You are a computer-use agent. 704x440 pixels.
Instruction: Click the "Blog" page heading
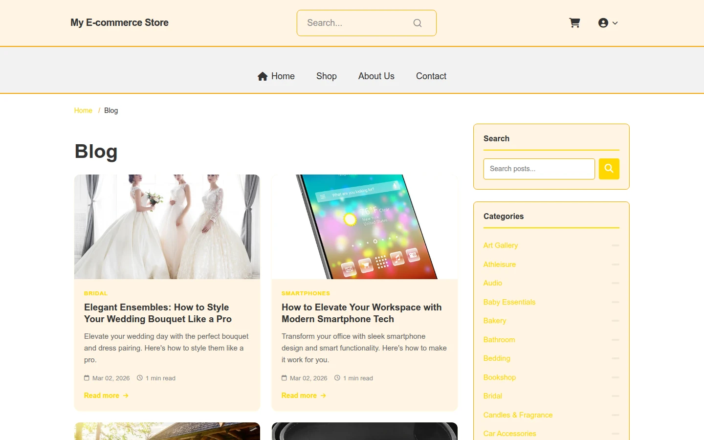96,152
